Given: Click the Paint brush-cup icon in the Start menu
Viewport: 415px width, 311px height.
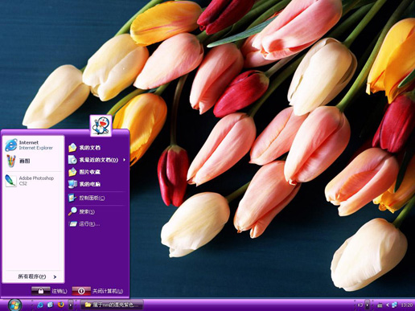Looking at the screenshot, I should [11, 161].
